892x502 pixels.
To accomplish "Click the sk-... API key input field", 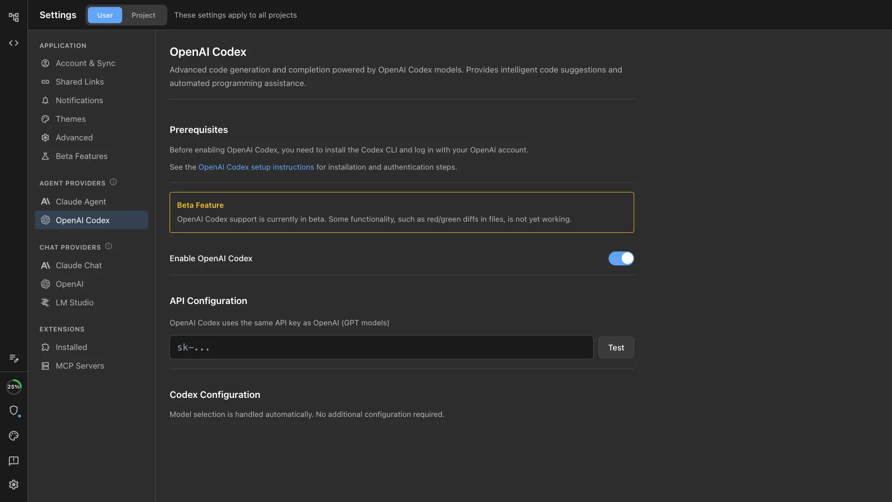I will click(381, 348).
